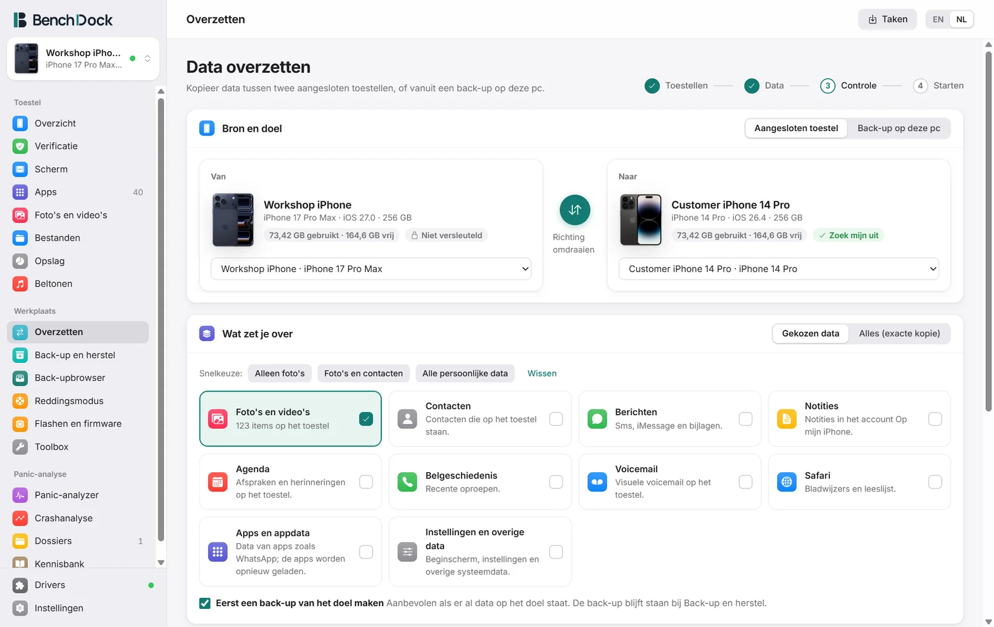
Task: Enable the Voicemail checkbox
Action: tap(745, 482)
